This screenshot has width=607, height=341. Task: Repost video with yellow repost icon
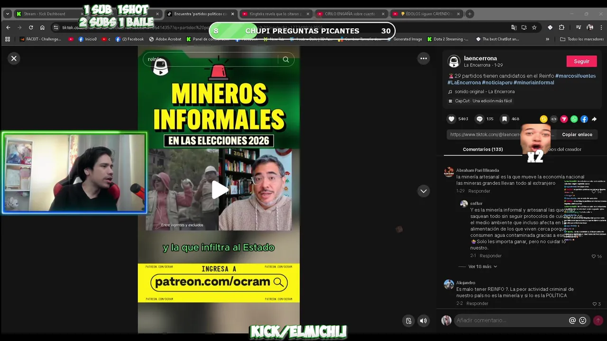[543, 119]
